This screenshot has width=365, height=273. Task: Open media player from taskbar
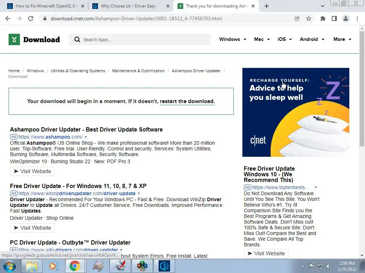click(x=53, y=266)
